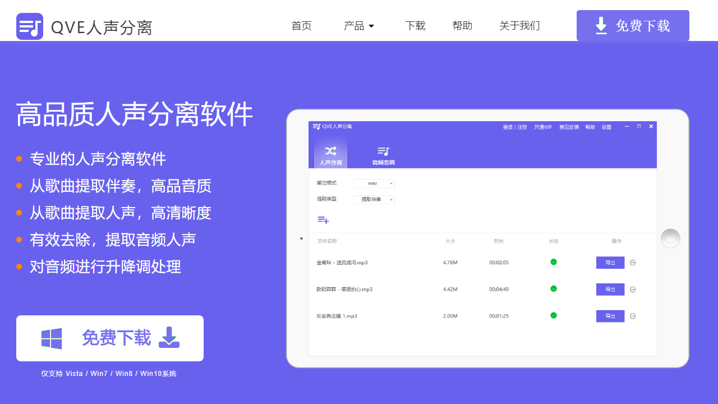The image size is (718, 404).
Task: Click the file name 东安各庄镇 1.mp3
Action: coord(337,316)
